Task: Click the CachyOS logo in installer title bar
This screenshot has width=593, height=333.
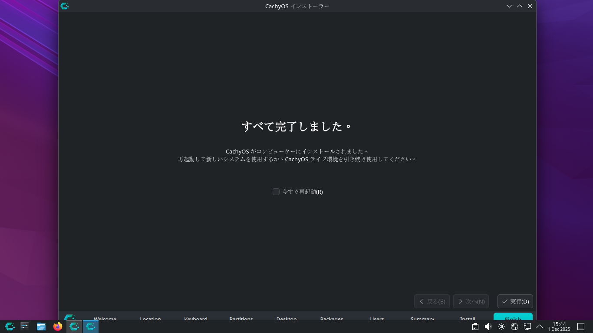Action: [x=65, y=6]
